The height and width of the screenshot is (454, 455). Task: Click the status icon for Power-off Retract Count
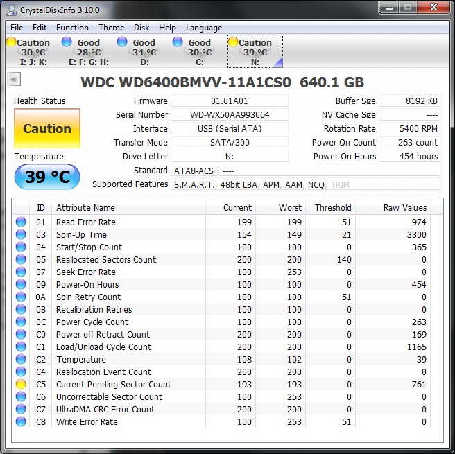click(x=21, y=334)
